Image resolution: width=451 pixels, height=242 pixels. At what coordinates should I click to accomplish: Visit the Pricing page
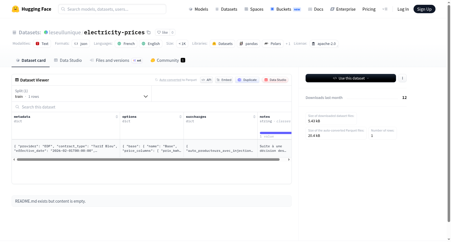click(369, 9)
